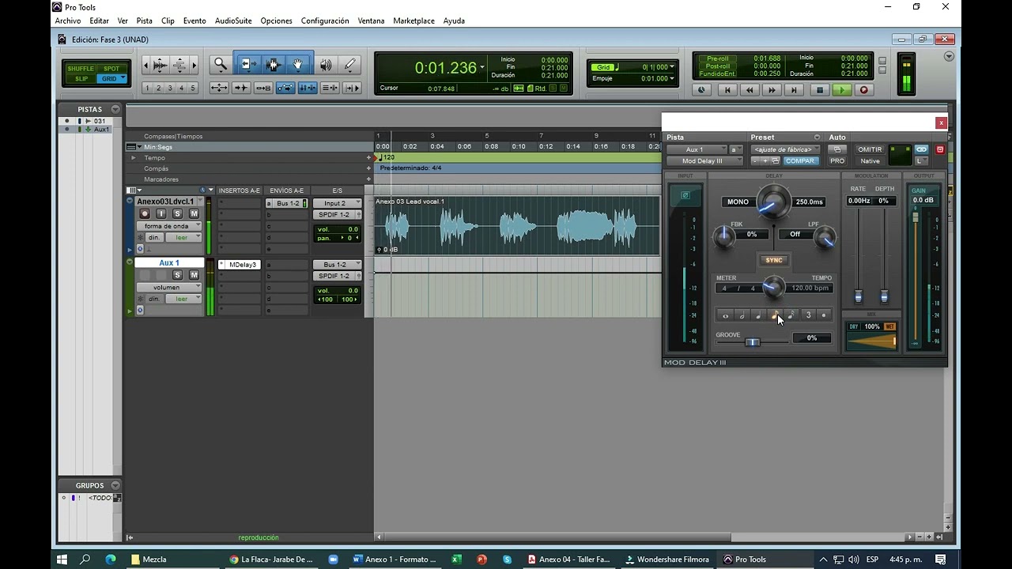Click the red plugin target button
Image resolution: width=1012 pixels, height=569 pixels.
[x=940, y=149]
